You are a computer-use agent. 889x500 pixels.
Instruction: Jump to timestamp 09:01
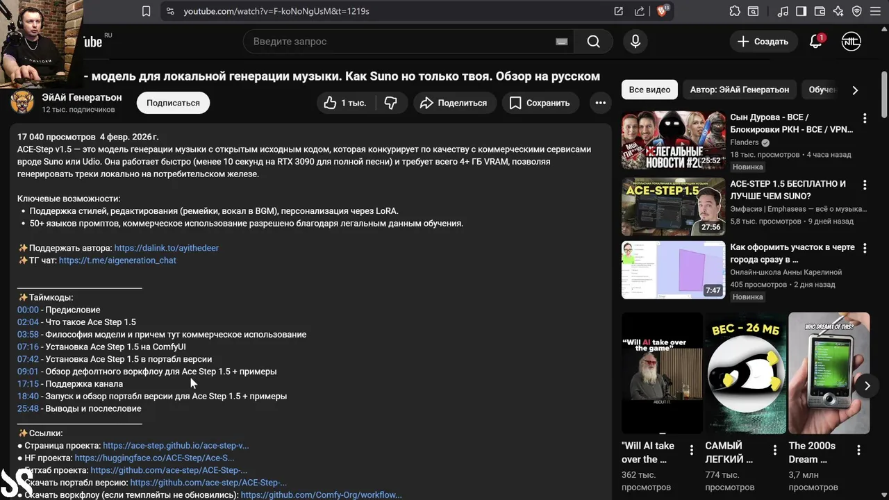tap(28, 372)
